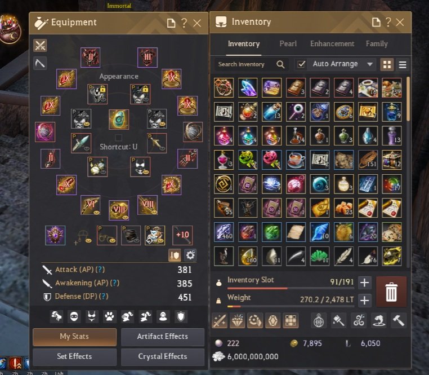This screenshot has width=429, height=375.
Task: Click the pet paw icon
Action: [x=109, y=316]
